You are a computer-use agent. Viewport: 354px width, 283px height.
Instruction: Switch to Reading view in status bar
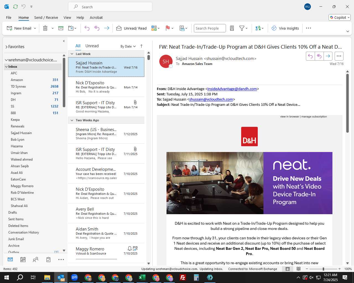[x=298, y=269]
